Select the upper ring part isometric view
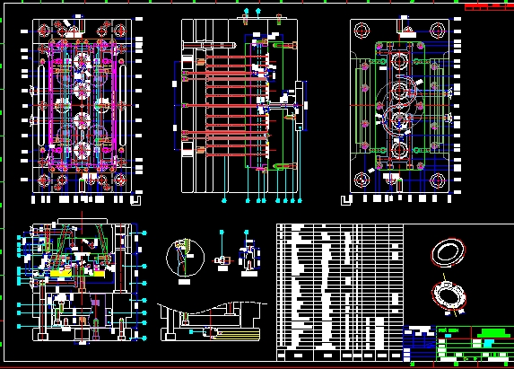514x369 pixels. pos(449,253)
